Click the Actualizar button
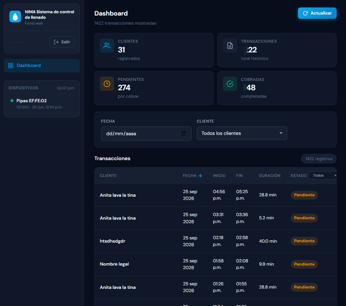346x306 pixels. tap(317, 13)
